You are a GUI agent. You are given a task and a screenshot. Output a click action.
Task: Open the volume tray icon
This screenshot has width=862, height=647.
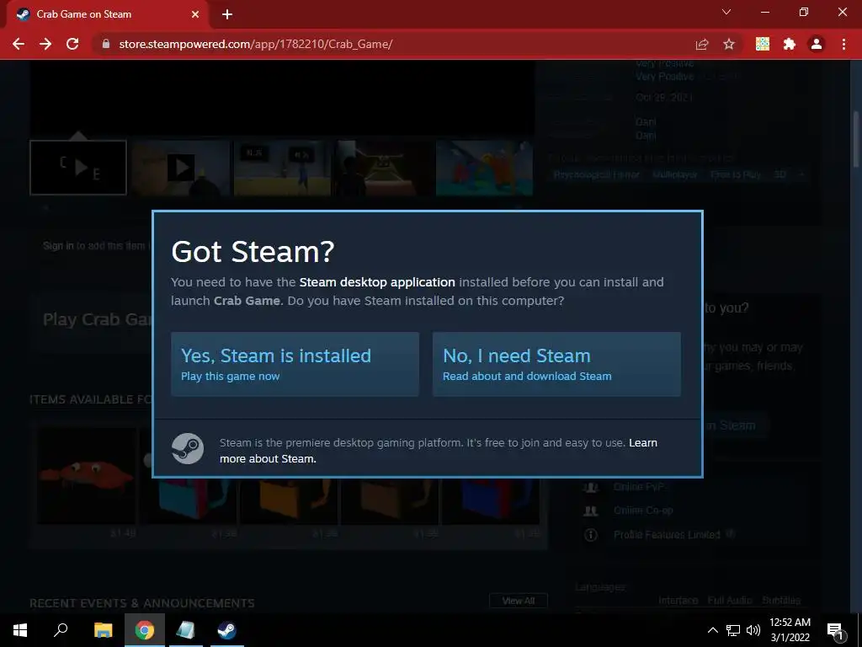[x=753, y=630]
